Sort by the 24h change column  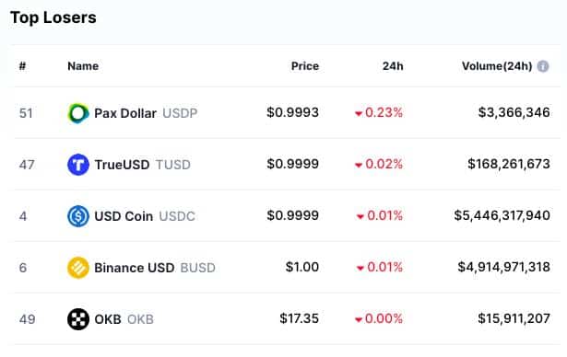pos(393,66)
